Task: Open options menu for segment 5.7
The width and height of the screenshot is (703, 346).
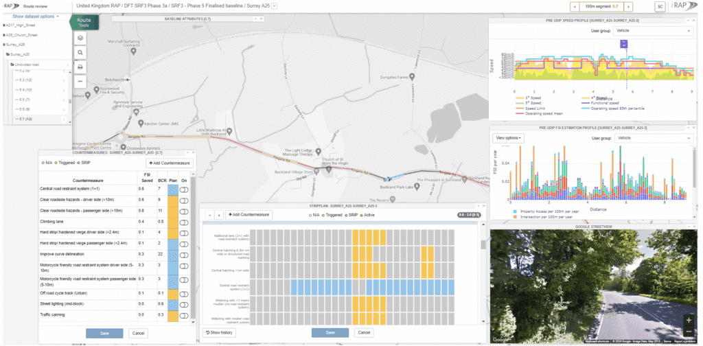Action: point(63,119)
